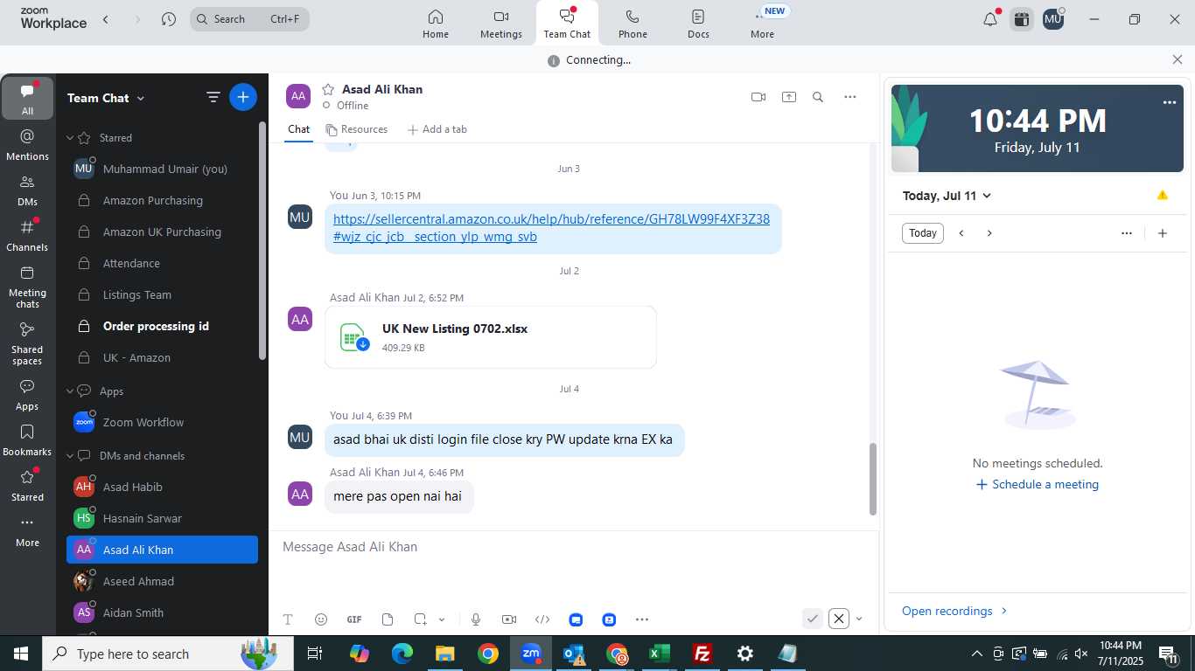Viewport: 1195px width, 671px height.
Task: Open the Meetings tab
Action: point(501,24)
